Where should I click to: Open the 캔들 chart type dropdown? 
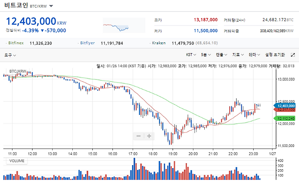click(x=221, y=55)
